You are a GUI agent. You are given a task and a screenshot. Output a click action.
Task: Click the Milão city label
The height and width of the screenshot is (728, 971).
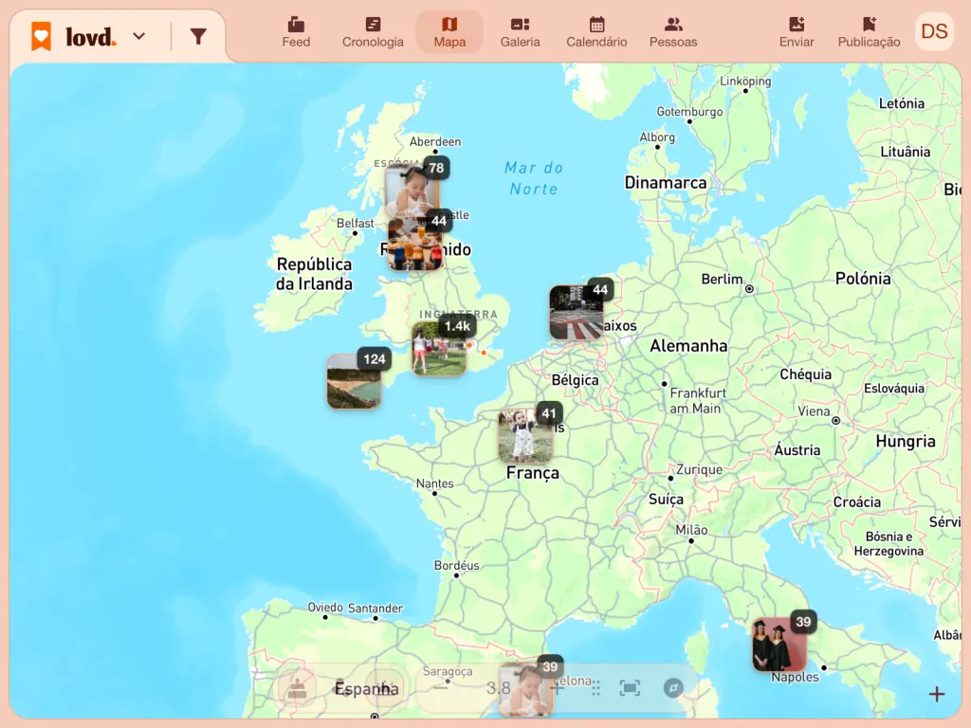[691, 530]
